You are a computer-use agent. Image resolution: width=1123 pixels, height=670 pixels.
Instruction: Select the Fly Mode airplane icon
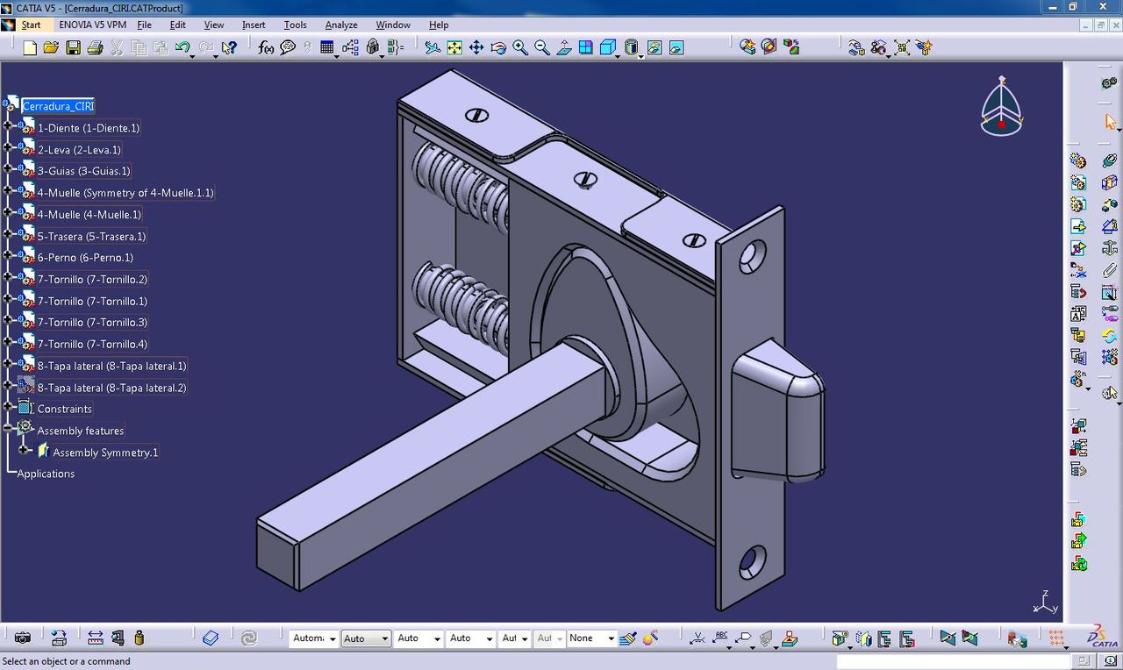pyautogui.click(x=433, y=47)
